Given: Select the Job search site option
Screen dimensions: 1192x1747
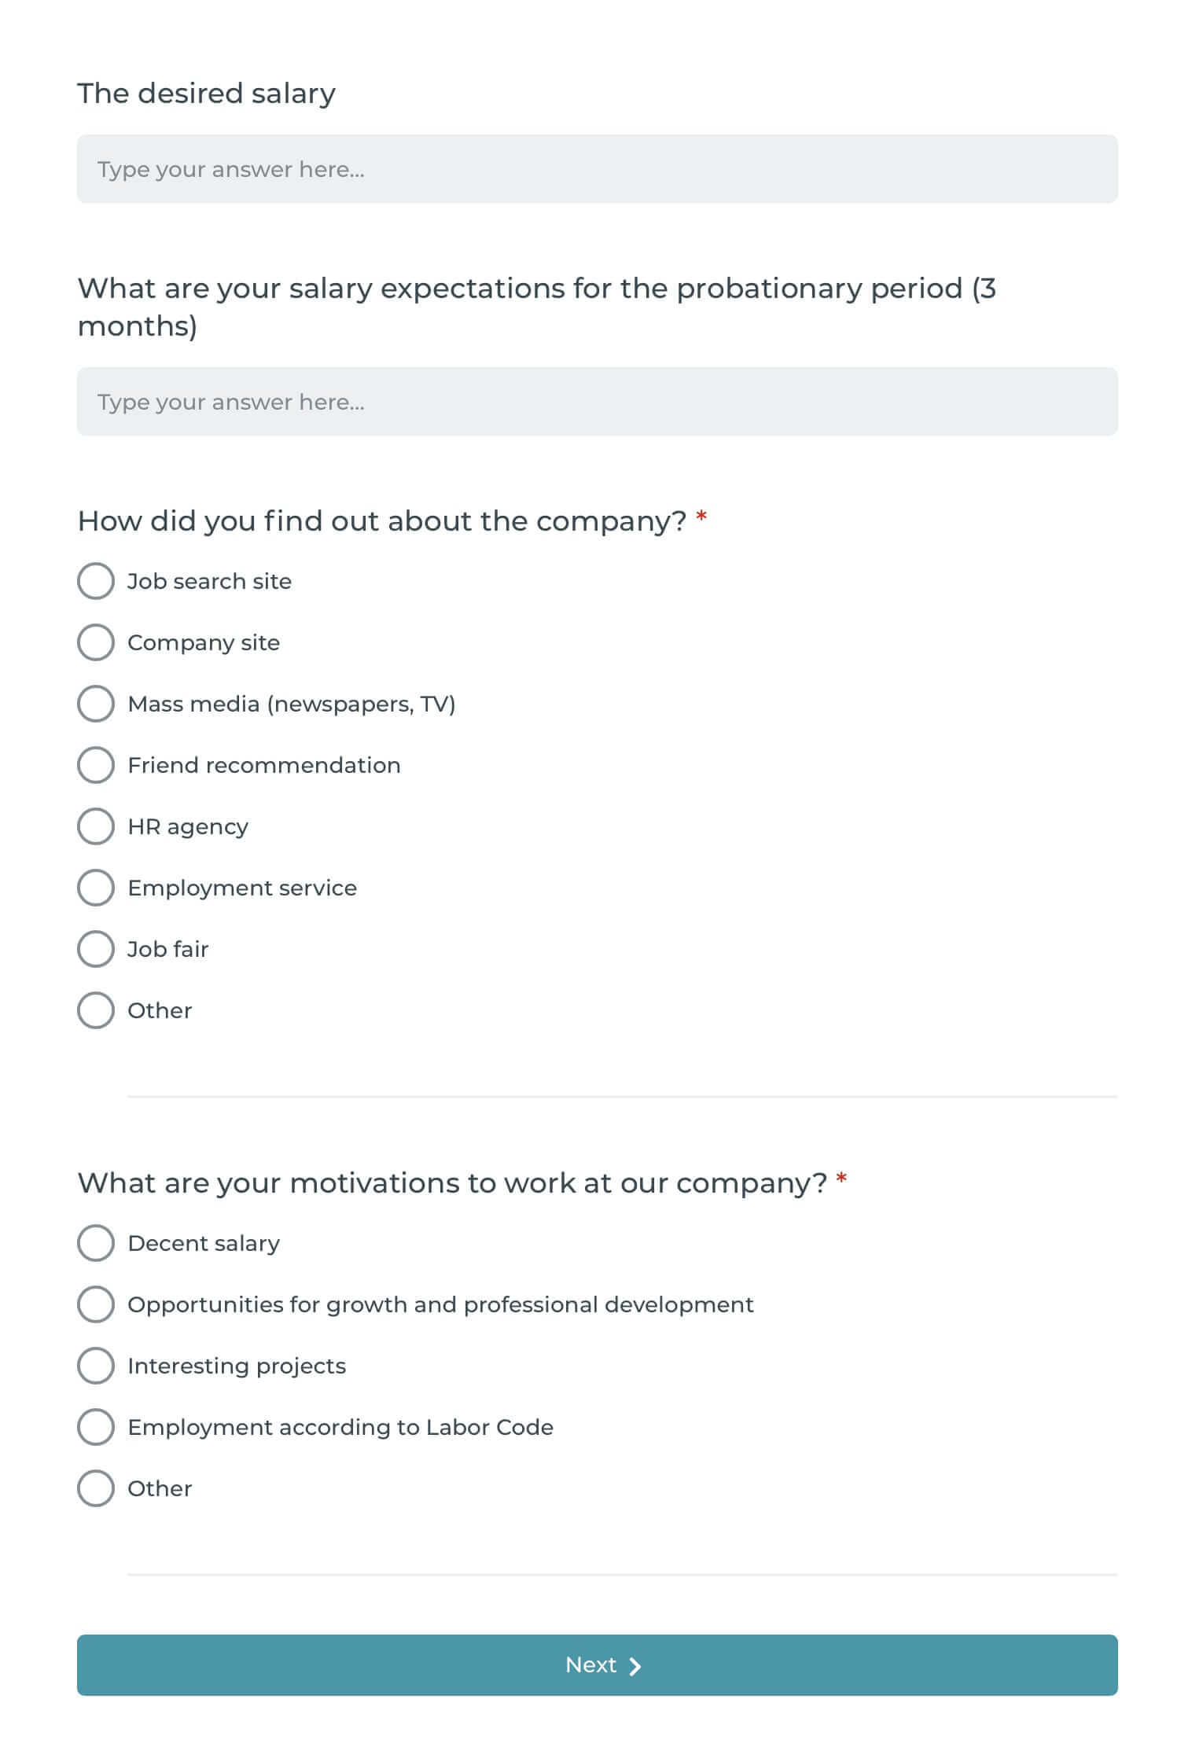Looking at the screenshot, I should (x=96, y=581).
